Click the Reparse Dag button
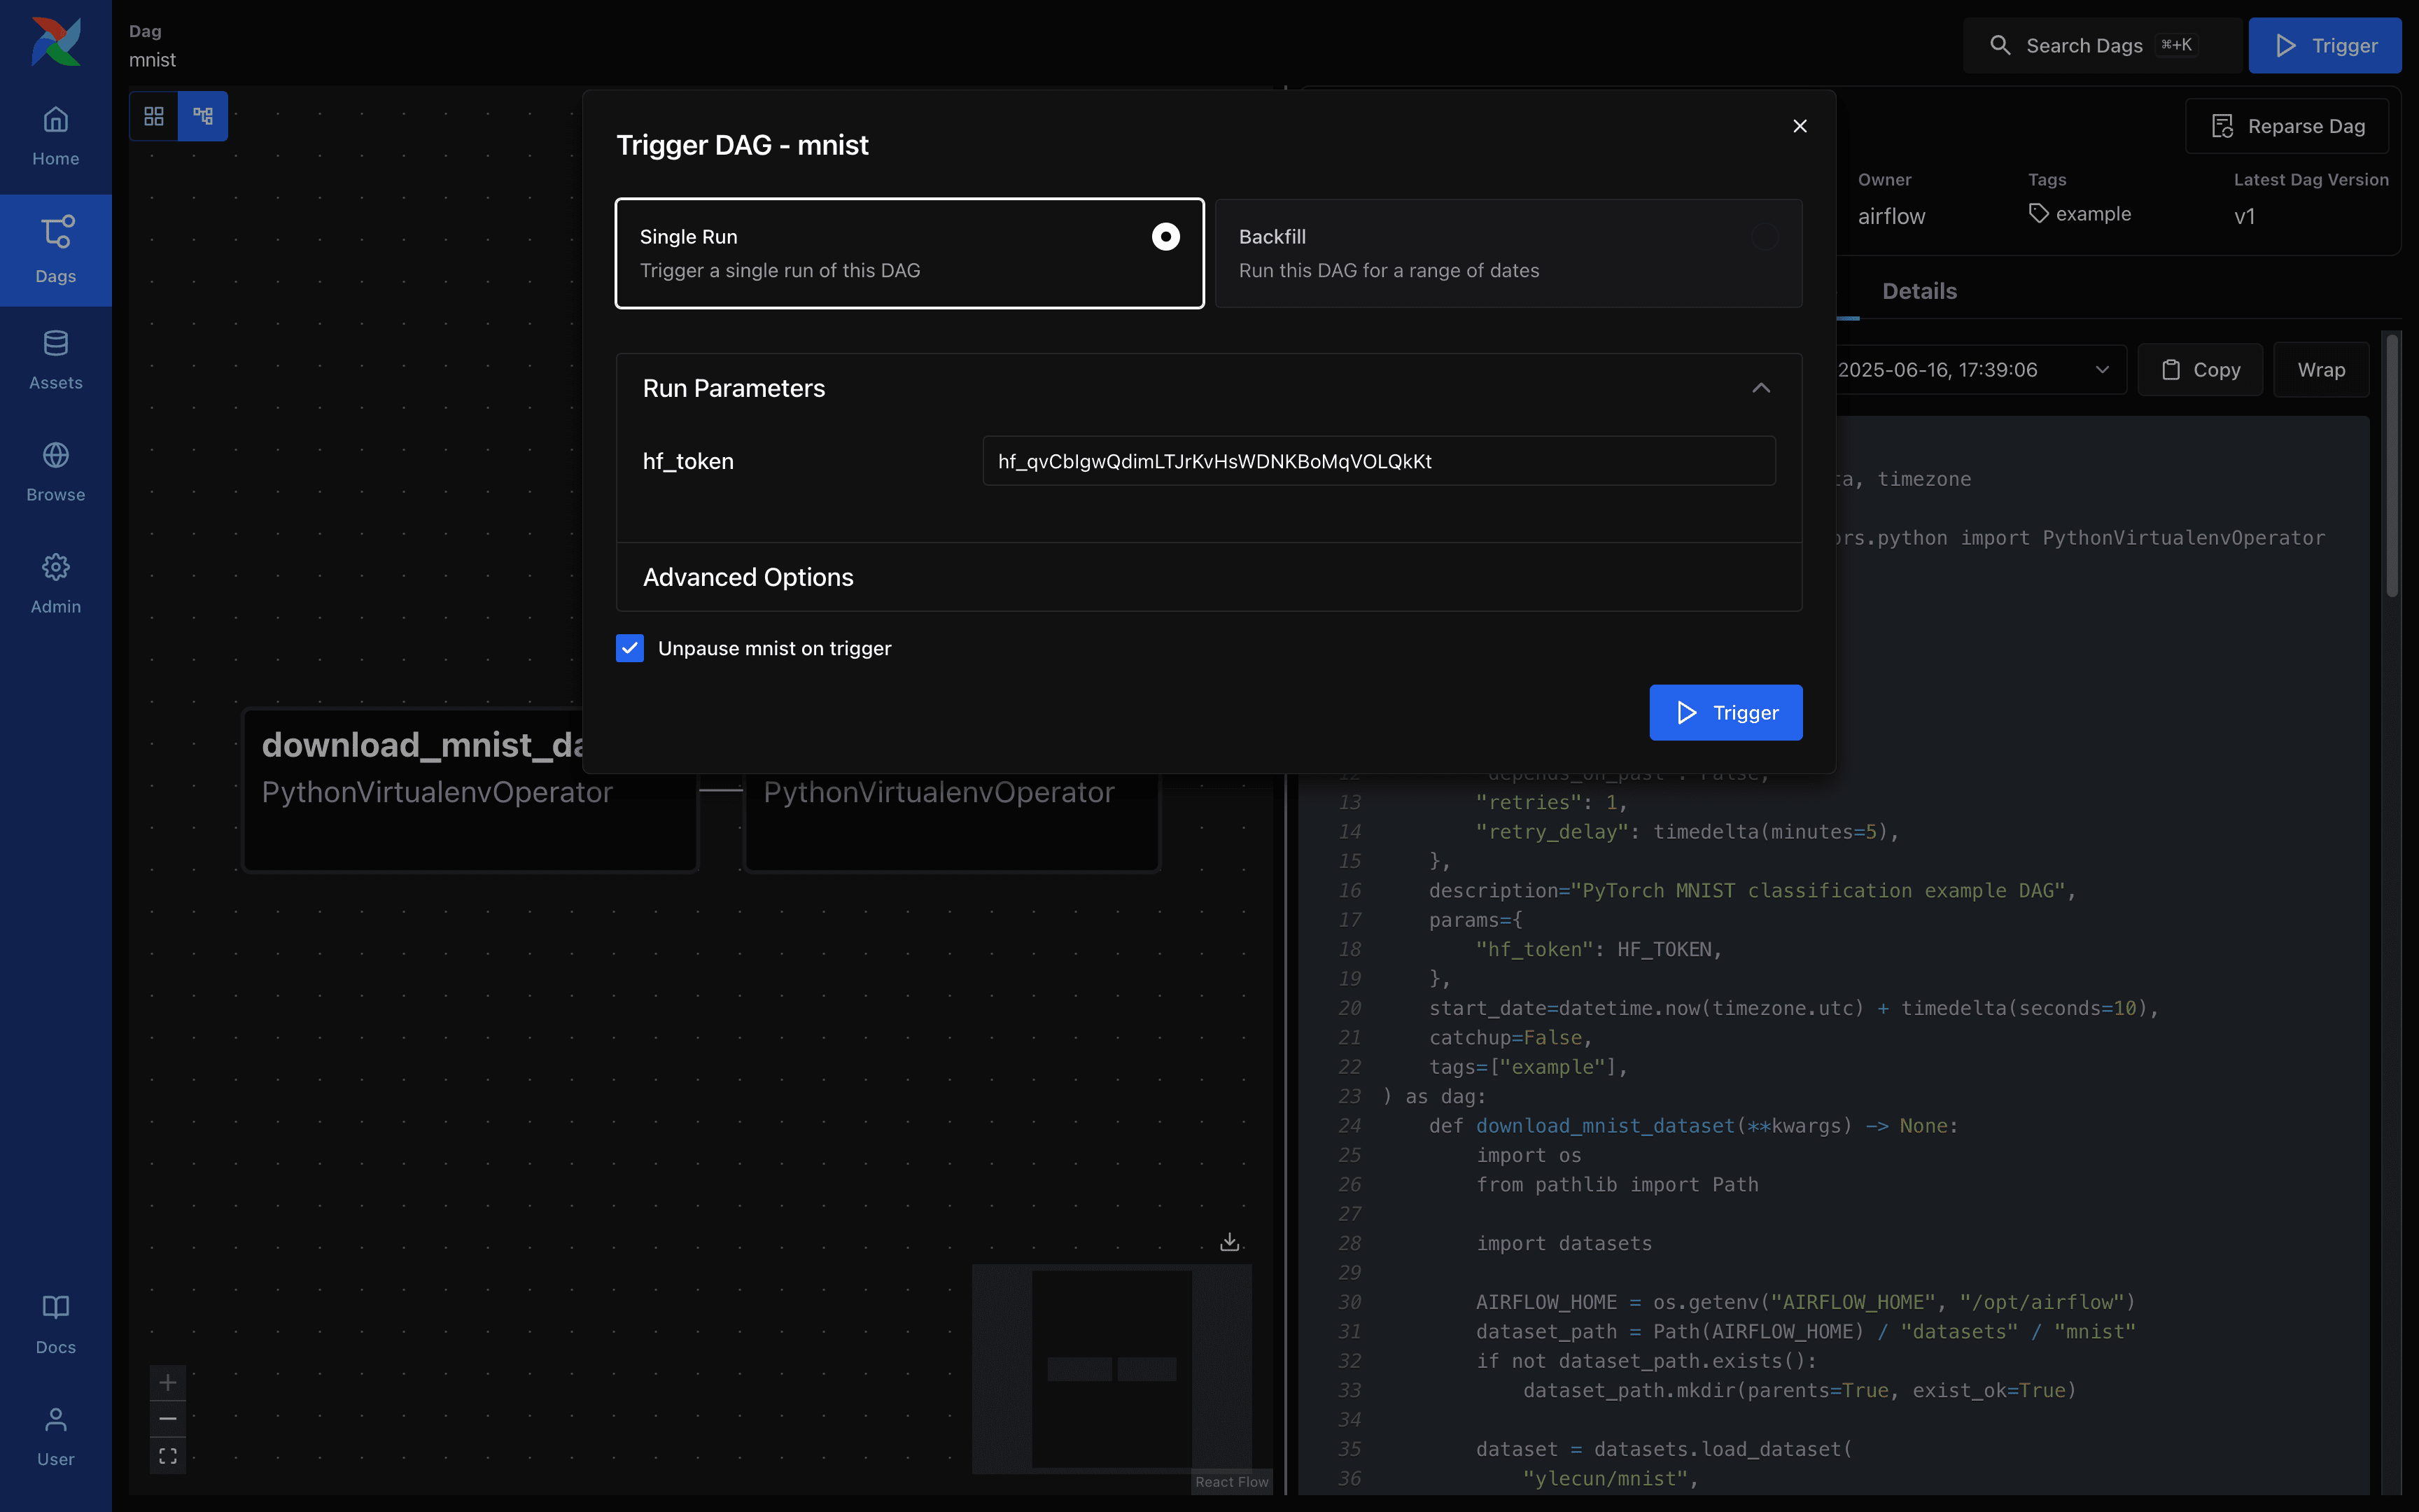 [x=2287, y=126]
